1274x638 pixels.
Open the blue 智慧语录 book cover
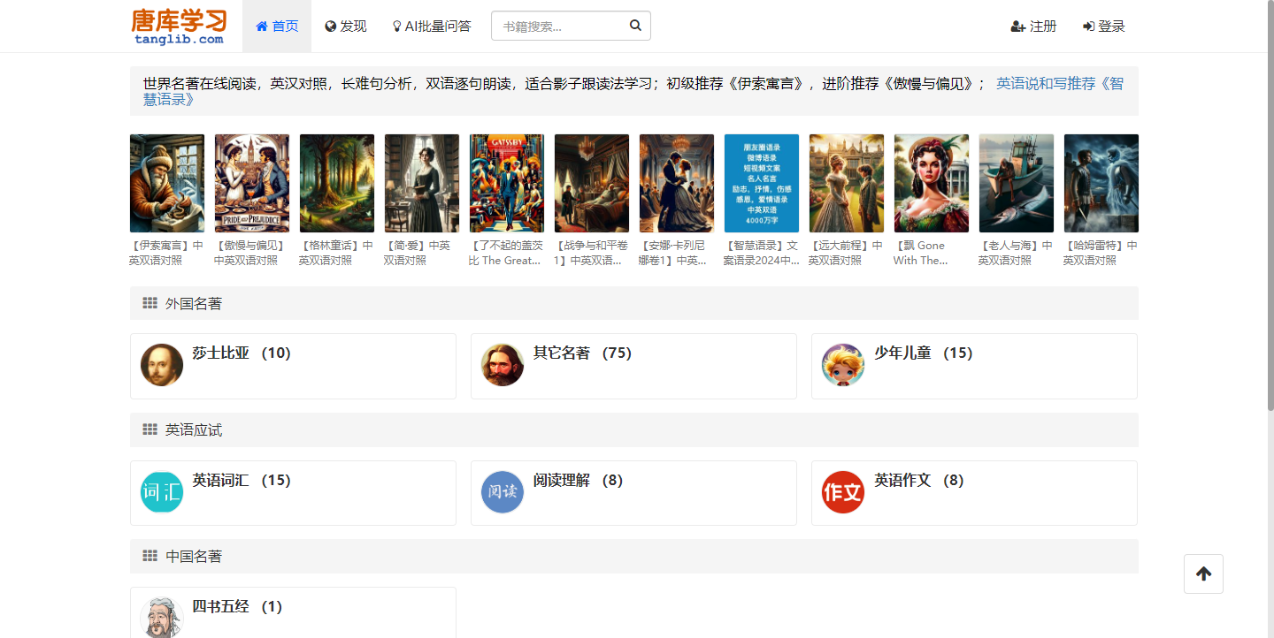click(762, 183)
